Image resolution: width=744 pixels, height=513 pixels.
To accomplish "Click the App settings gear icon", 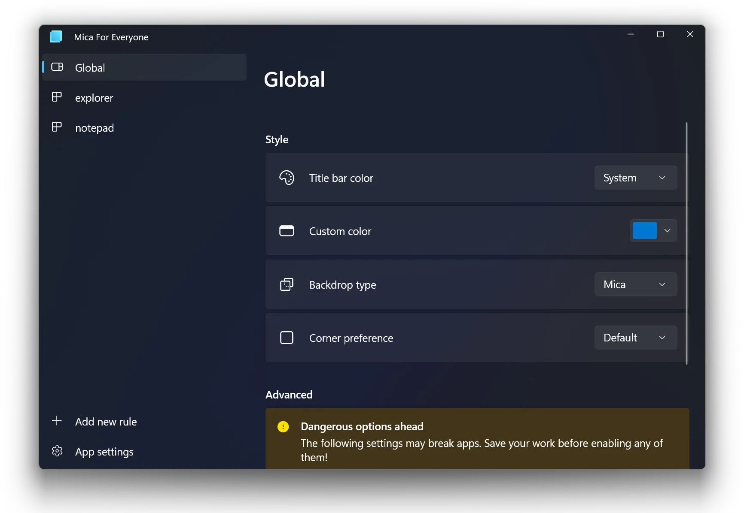I will point(57,451).
